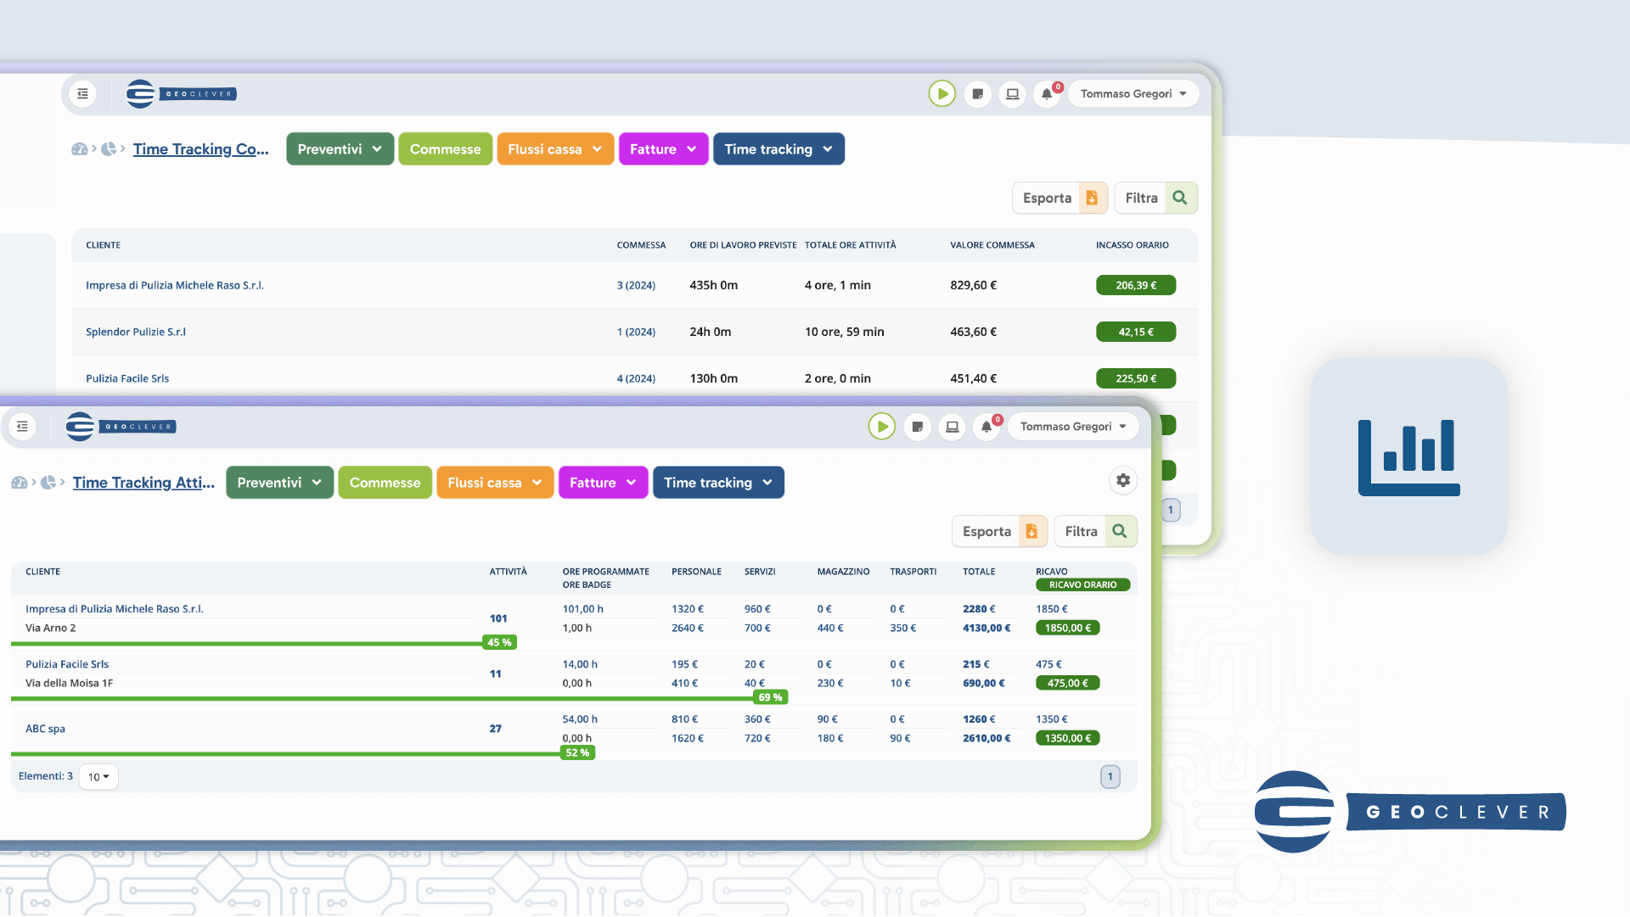Open notes icon in front window header
The image size is (1630, 917).
917,427
